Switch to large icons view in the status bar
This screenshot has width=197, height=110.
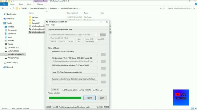(x=196, y=108)
